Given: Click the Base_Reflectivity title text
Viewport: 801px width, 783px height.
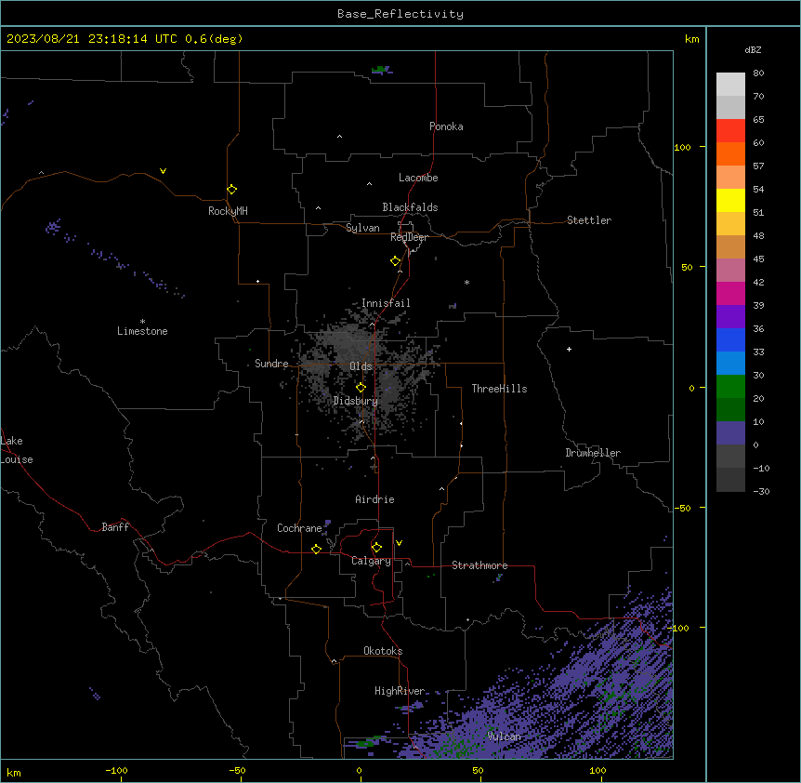Looking at the screenshot, I should [x=400, y=14].
